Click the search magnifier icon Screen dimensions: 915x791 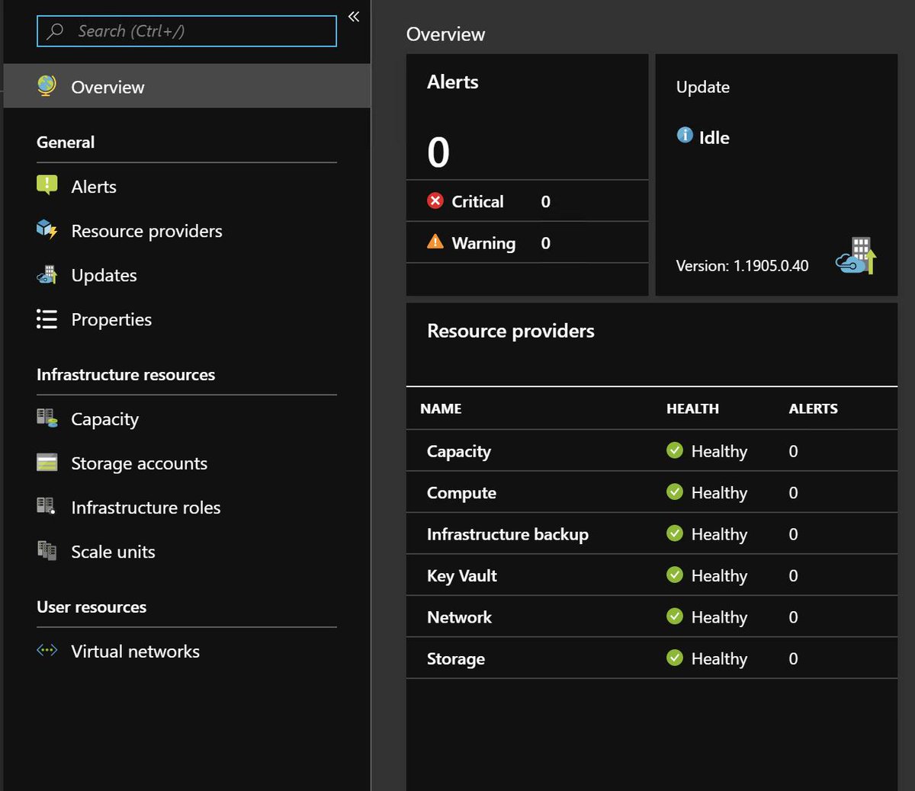tap(56, 31)
